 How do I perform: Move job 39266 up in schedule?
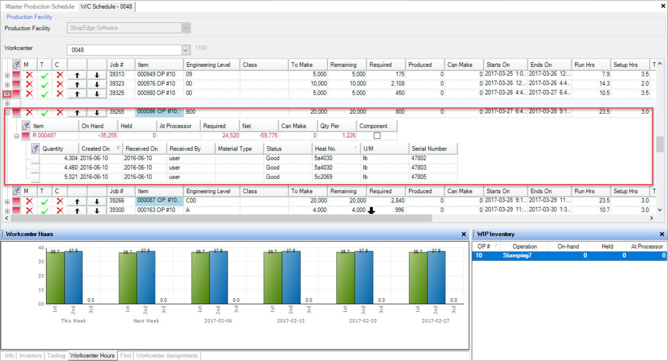point(77,201)
